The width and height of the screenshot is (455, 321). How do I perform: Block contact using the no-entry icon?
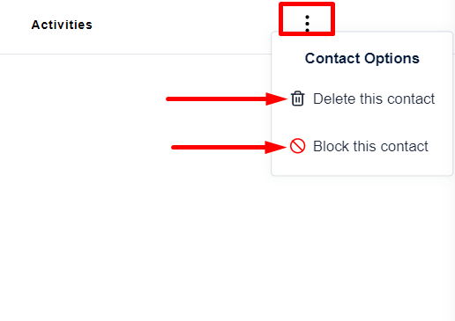297,146
